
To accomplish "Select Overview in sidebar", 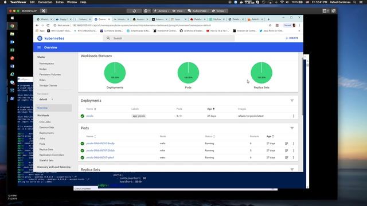I will point(54,108).
